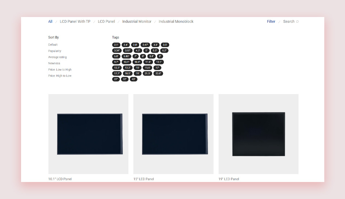The image size is (345, 199).
Task: Filter by the 2.47" tag
Action: point(145,45)
